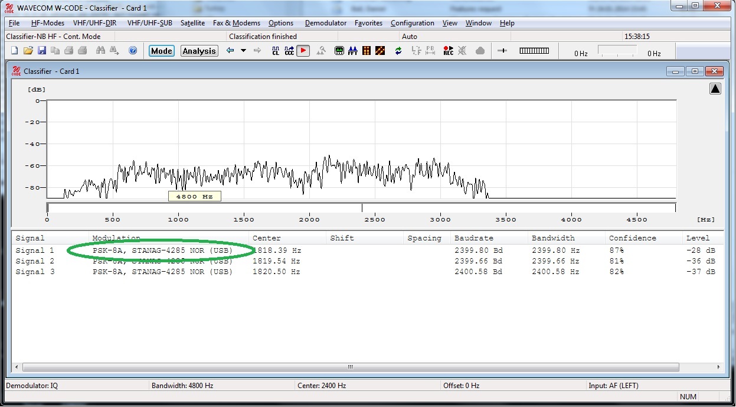736x407 pixels.
Task: Click the Modulation column header
Action: click(x=169, y=238)
